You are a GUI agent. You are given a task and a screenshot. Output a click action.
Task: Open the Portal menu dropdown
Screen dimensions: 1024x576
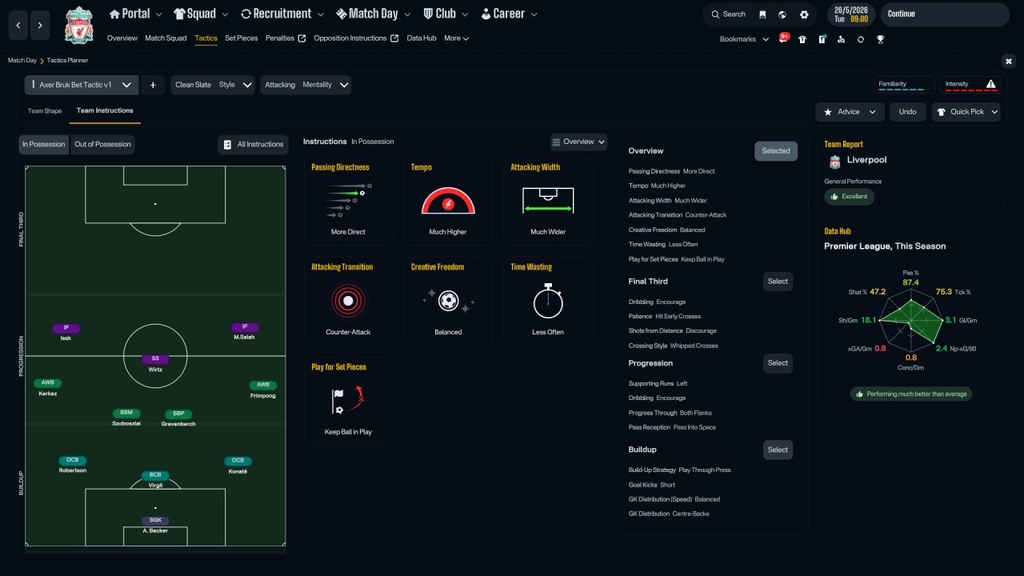135,14
